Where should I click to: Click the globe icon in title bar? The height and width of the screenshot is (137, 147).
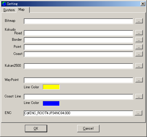(4, 4)
